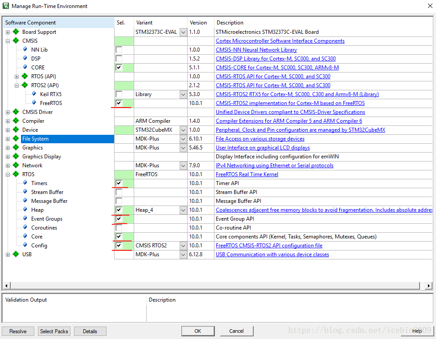Screen dimensions: 436x339
Task: Click the Version column header
Action: pos(201,23)
